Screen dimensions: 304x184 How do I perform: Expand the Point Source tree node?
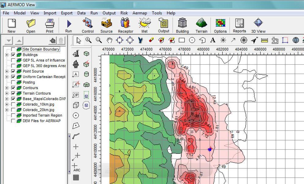[x=7, y=71]
